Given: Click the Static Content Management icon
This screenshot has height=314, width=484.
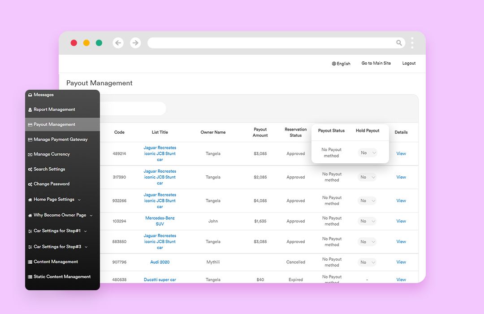Looking at the screenshot, I should [x=30, y=277].
